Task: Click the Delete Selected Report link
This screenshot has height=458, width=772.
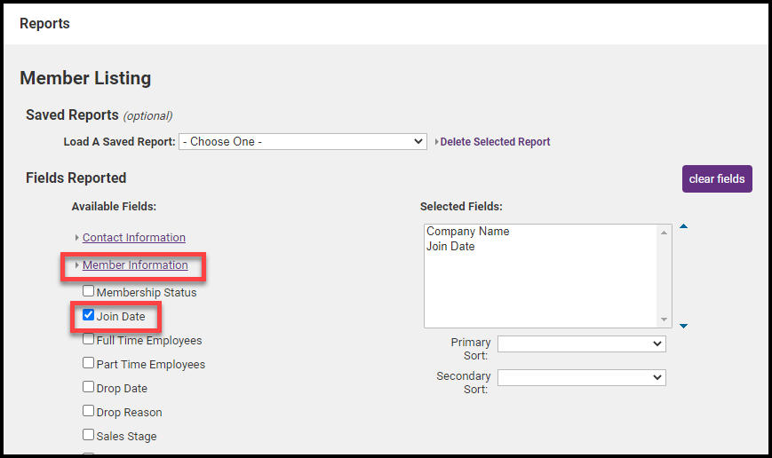Action: click(x=495, y=142)
